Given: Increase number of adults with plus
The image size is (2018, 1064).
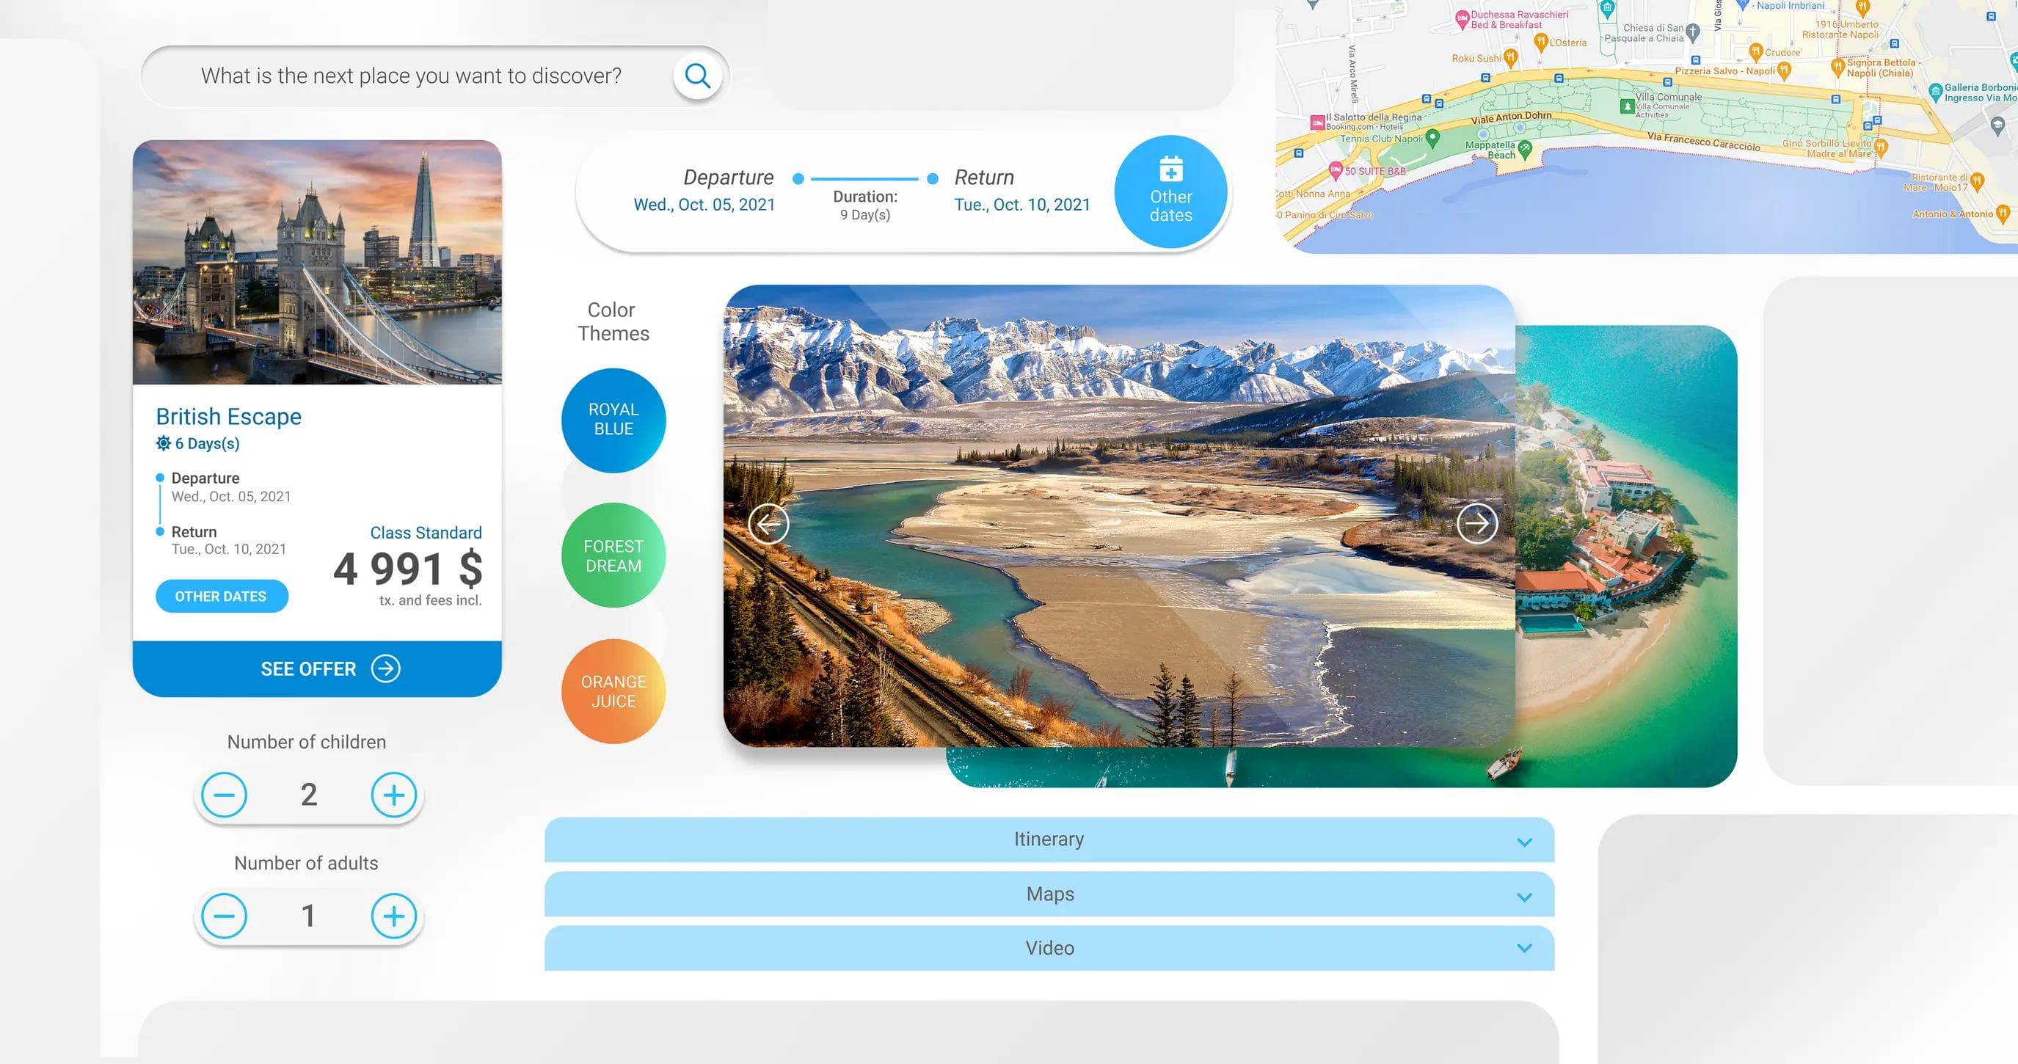Looking at the screenshot, I should pos(393,915).
